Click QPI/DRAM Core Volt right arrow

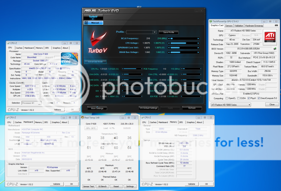click(198, 48)
